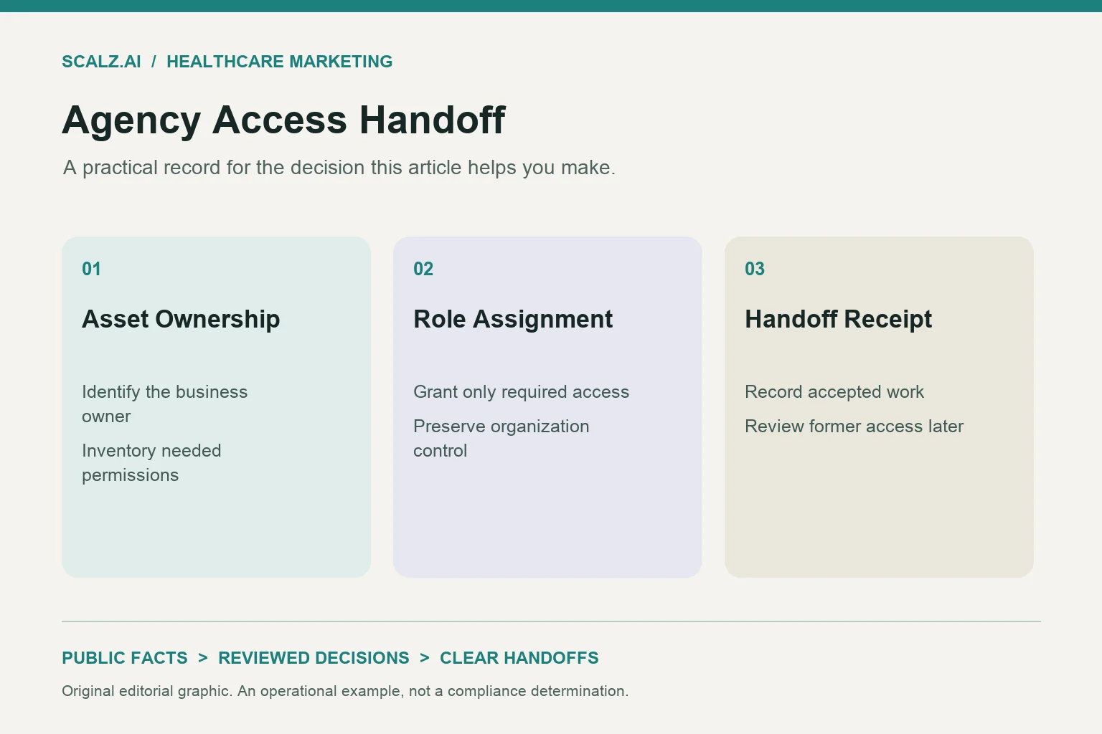
Task: Click 'Record accepted work' text
Action: tap(834, 392)
